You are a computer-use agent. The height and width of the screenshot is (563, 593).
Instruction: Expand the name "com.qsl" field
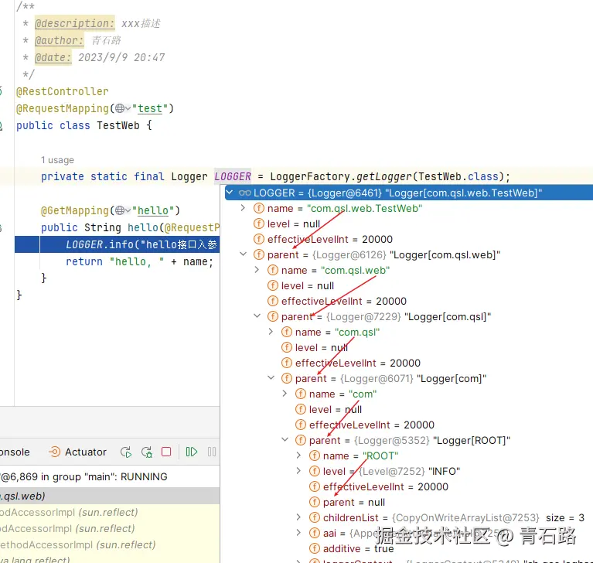tap(271, 332)
